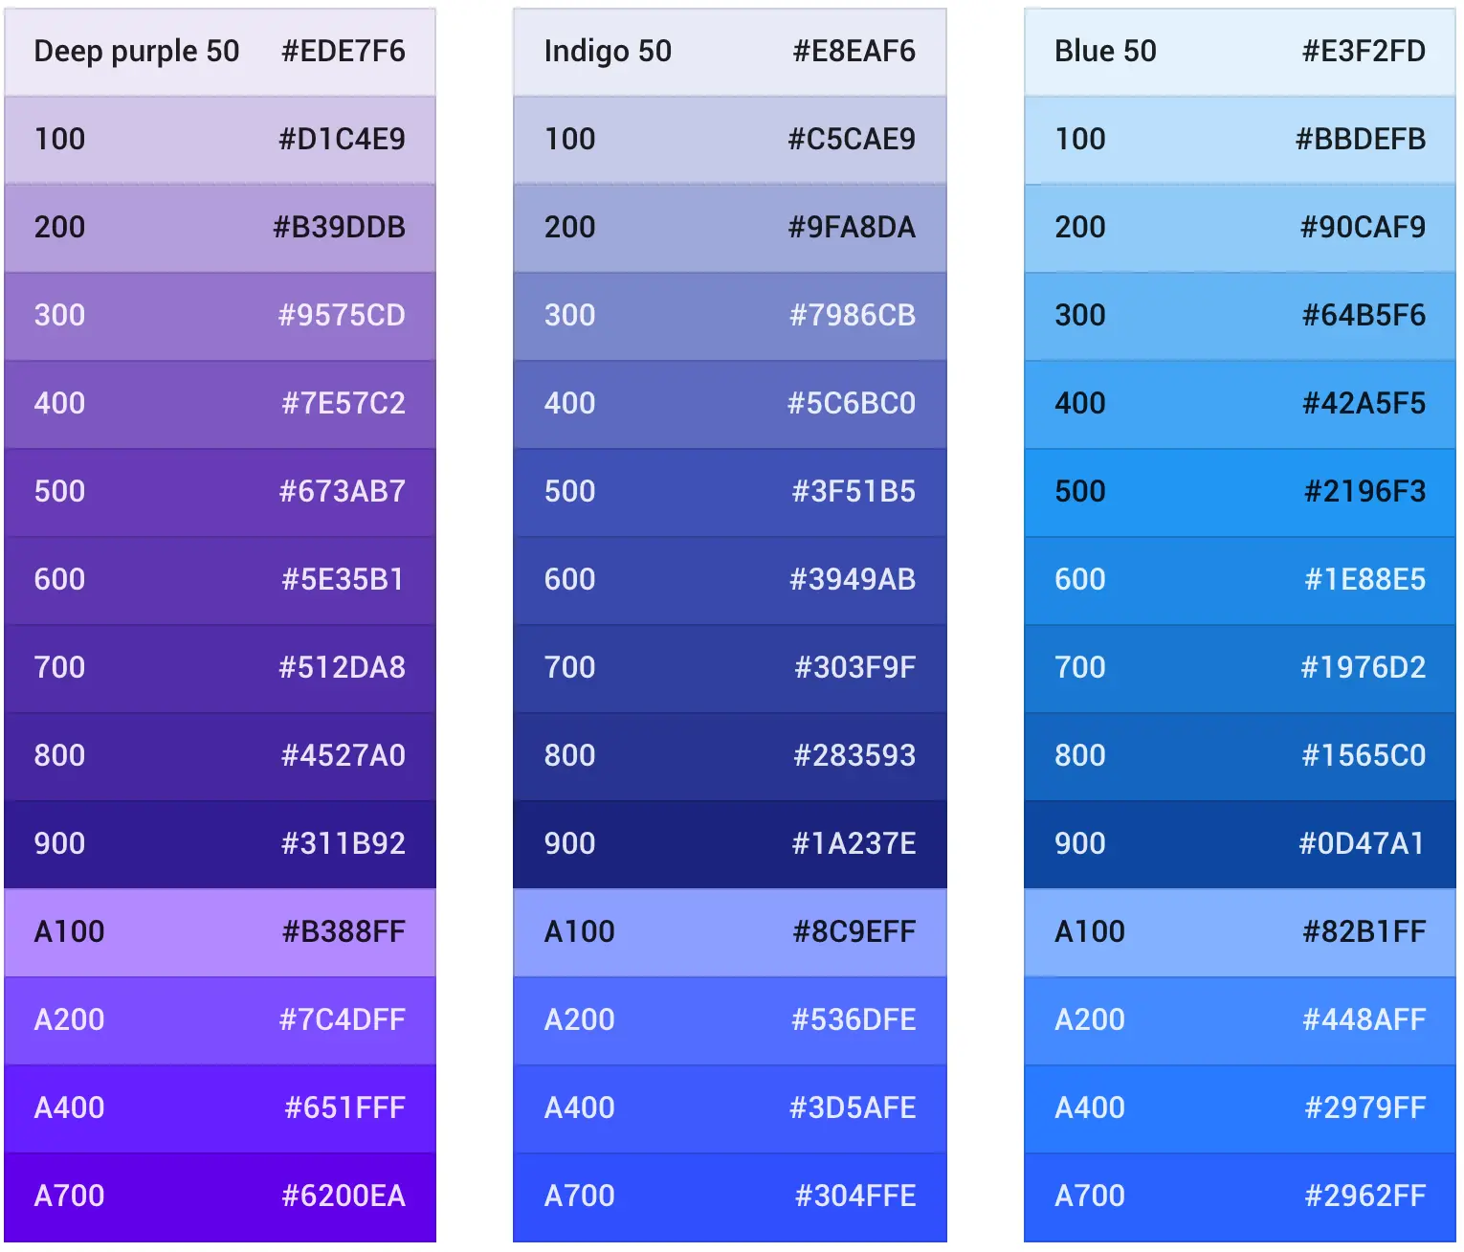Select the Deep purple 50 swatch #EDE7F6
This screenshot has width=1464, height=1252.
[220, 52]
